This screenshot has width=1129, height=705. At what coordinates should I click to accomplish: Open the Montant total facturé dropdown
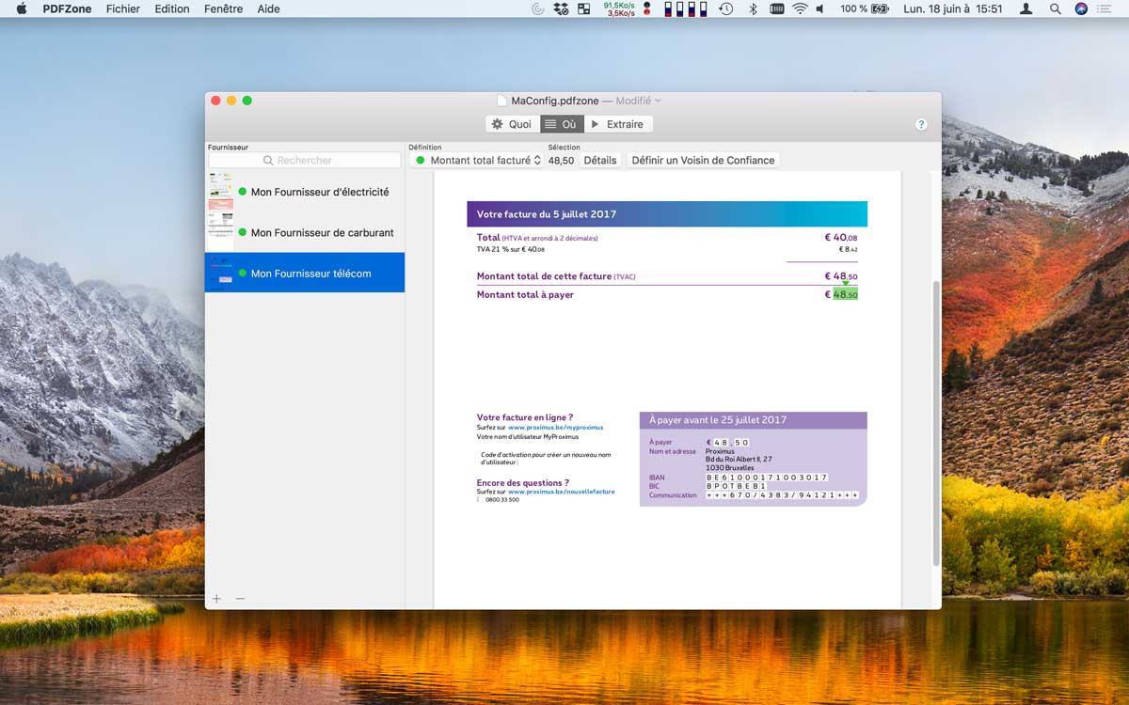coord(478,161)
